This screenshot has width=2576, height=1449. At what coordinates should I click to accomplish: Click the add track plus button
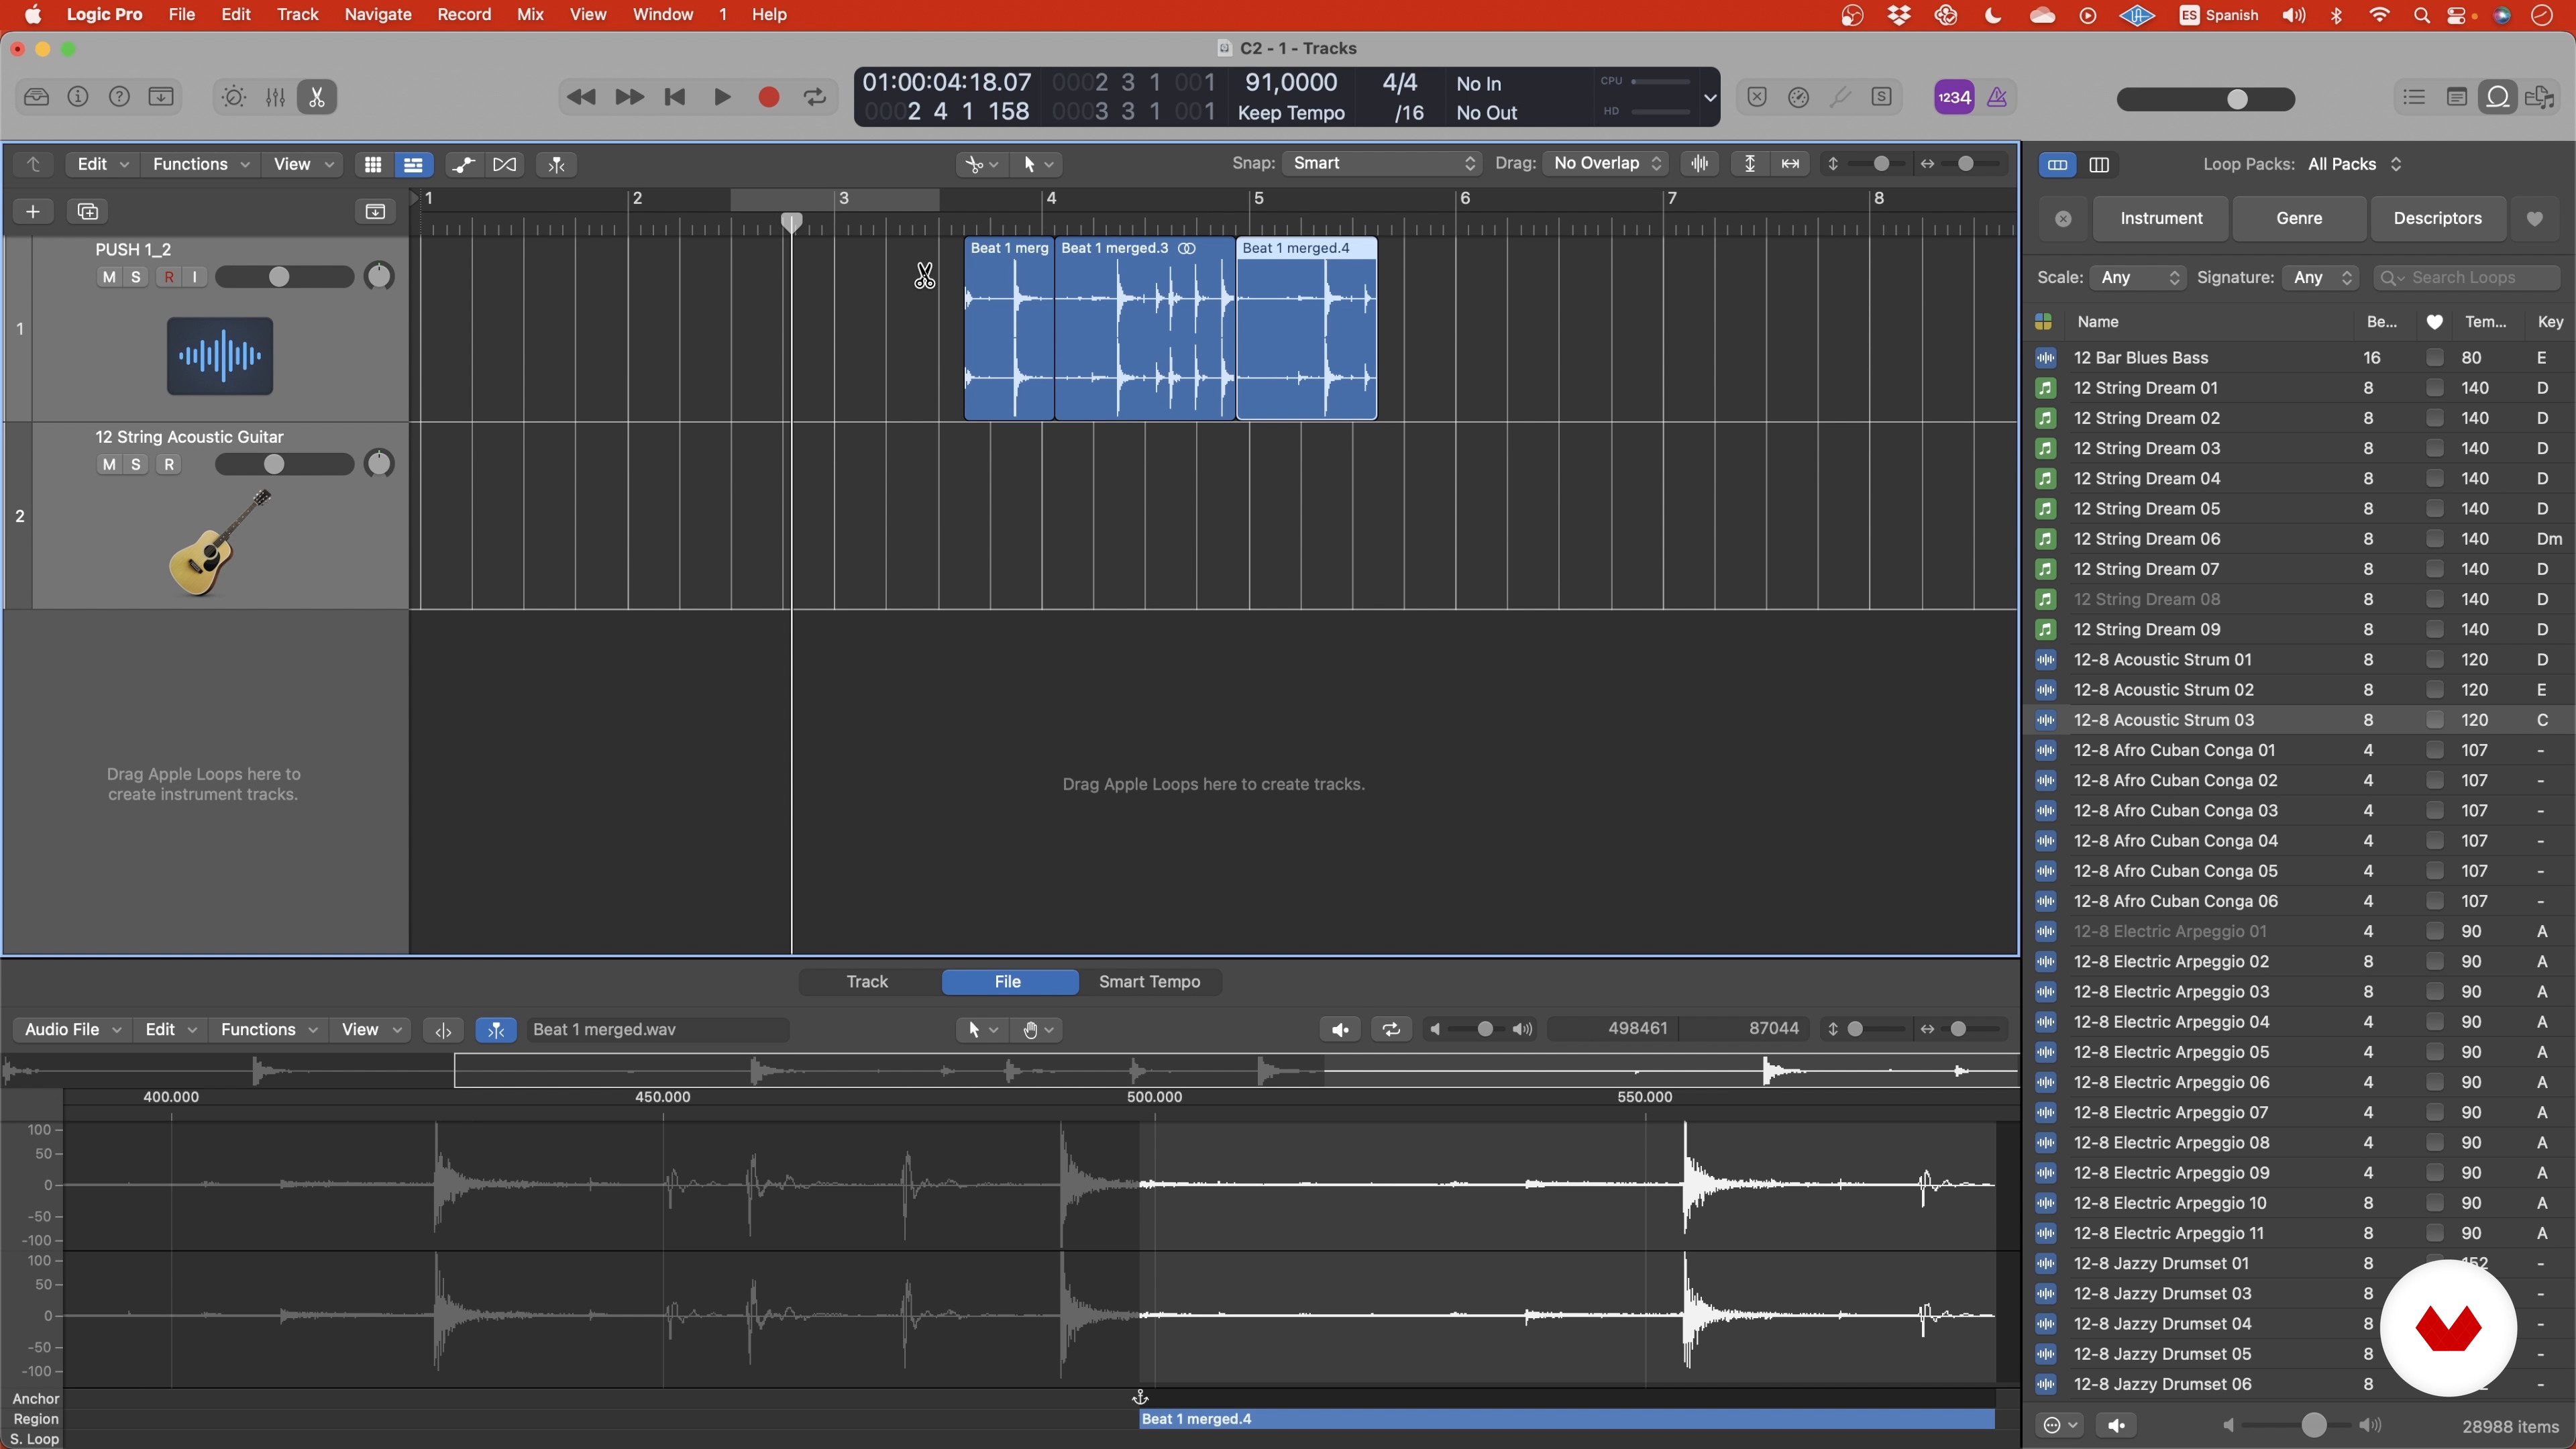(33, 211)
